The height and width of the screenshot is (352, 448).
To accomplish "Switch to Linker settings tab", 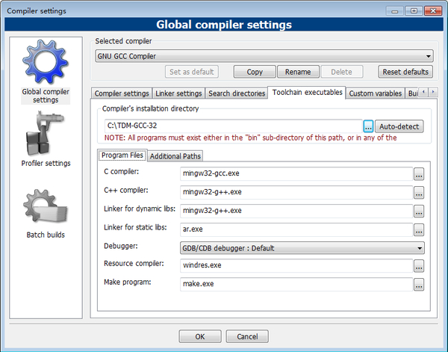I will 178,93.
